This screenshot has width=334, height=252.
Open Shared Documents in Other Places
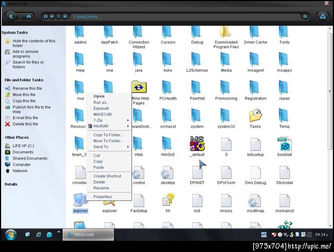pos(30,159)
